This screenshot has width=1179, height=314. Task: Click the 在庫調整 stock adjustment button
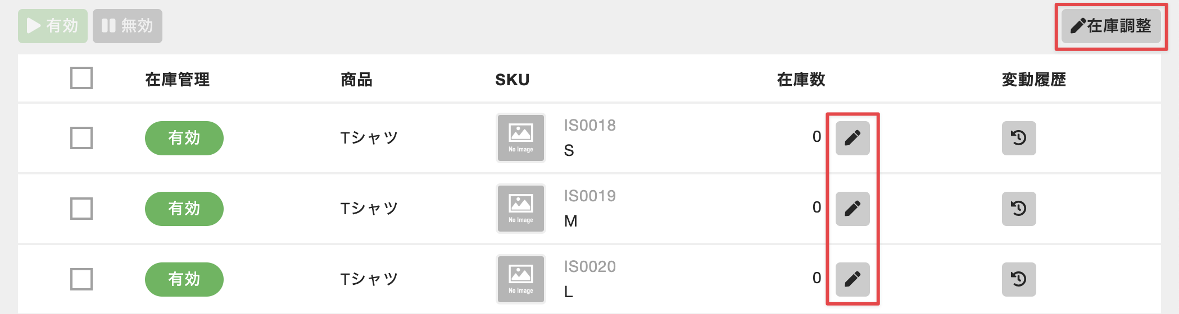point(1110,26)
